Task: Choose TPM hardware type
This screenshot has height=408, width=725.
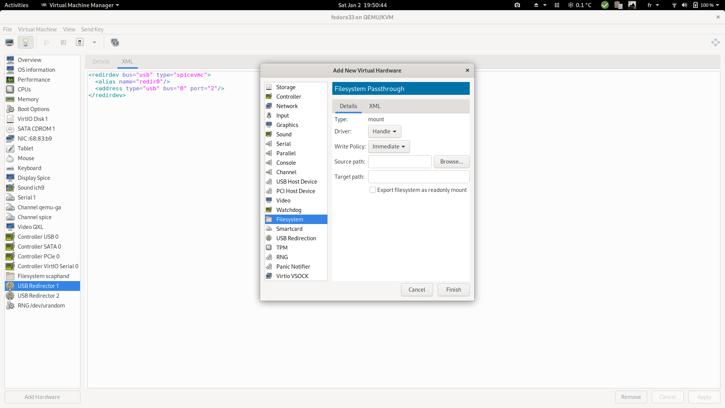Action: 296,247
